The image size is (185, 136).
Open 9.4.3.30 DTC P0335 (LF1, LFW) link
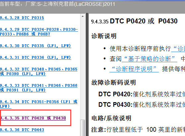(x=35, y=46)
